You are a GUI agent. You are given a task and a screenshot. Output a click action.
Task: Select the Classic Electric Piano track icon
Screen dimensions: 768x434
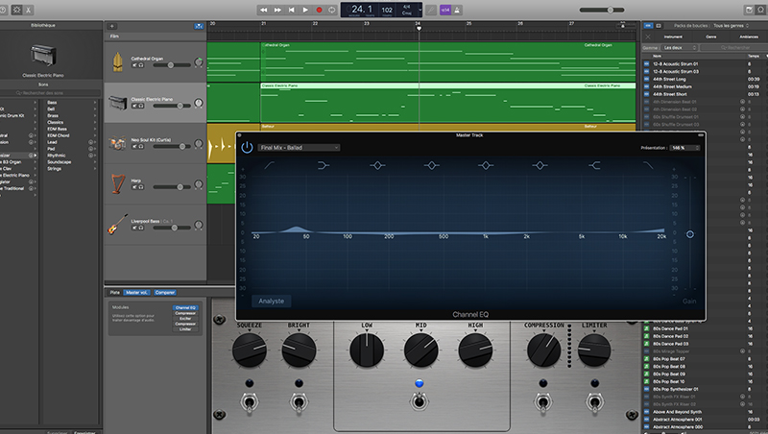(117, 103)
